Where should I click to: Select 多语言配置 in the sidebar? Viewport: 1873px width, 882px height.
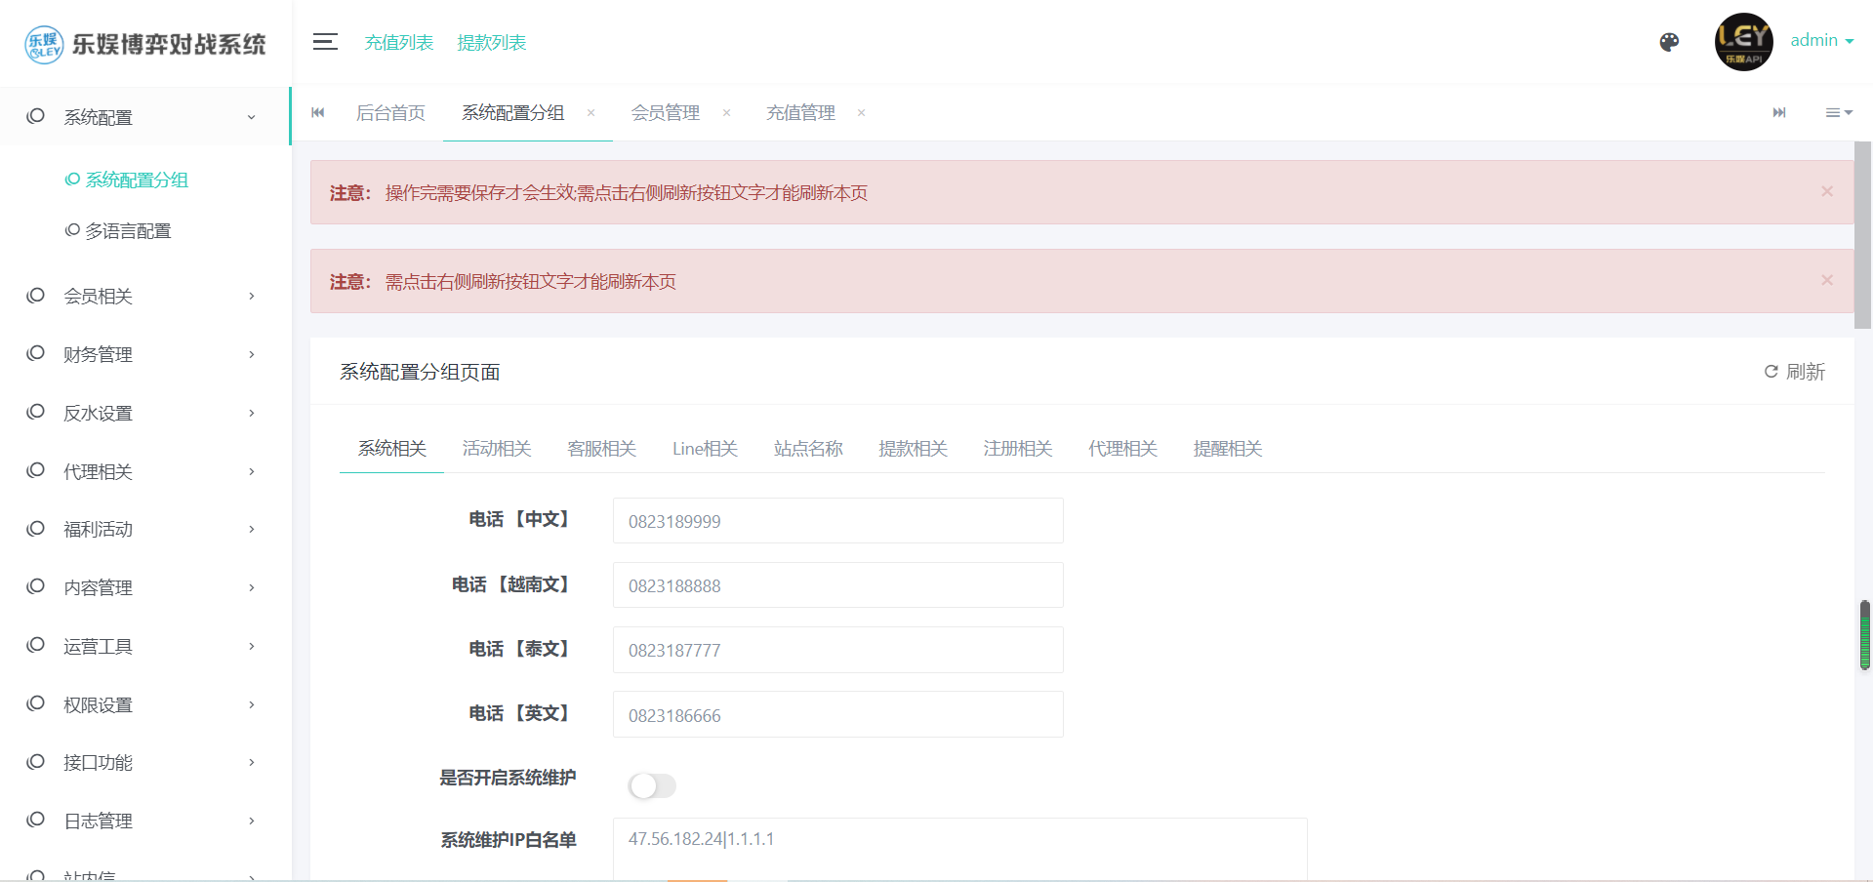pos(128,231)
